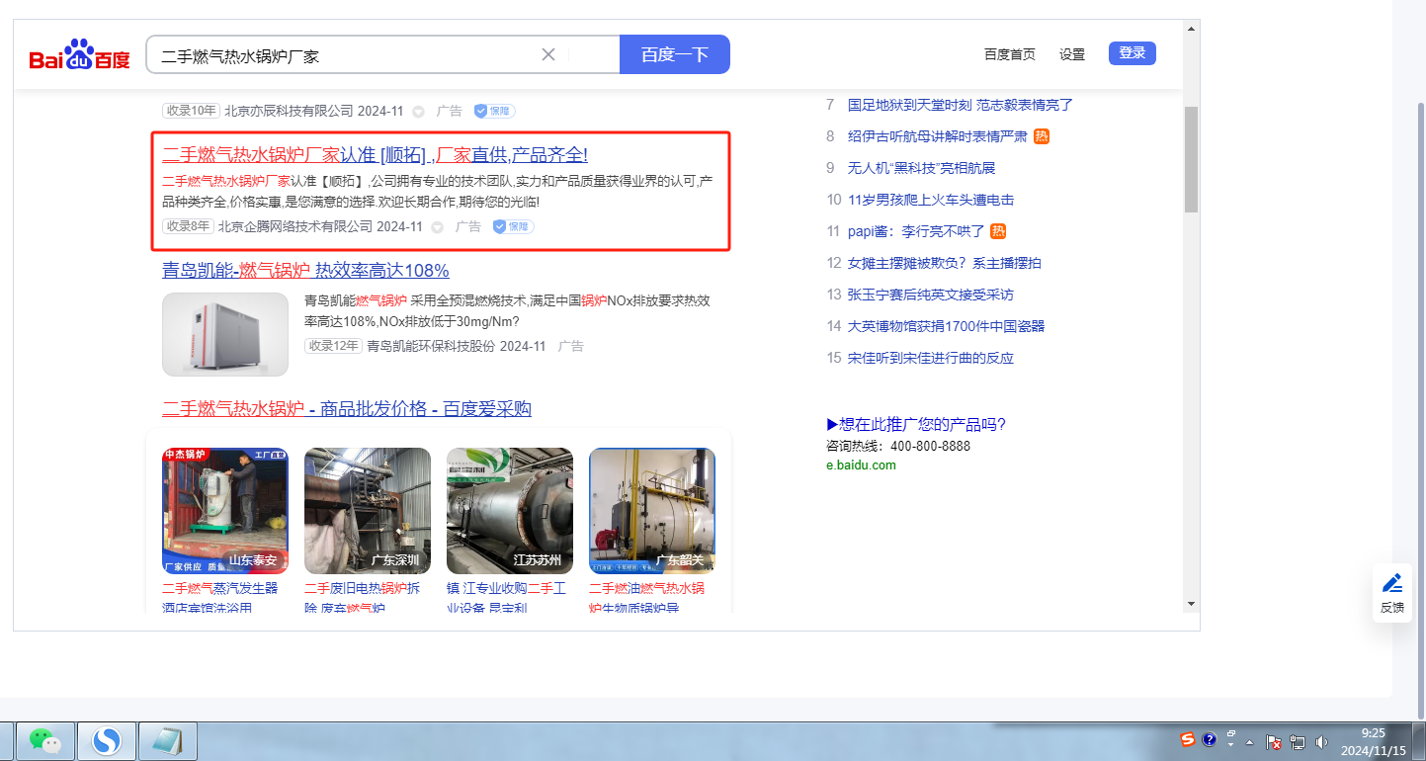
Task: Open the 广东深圳 product image
Action: click(368, 511)
